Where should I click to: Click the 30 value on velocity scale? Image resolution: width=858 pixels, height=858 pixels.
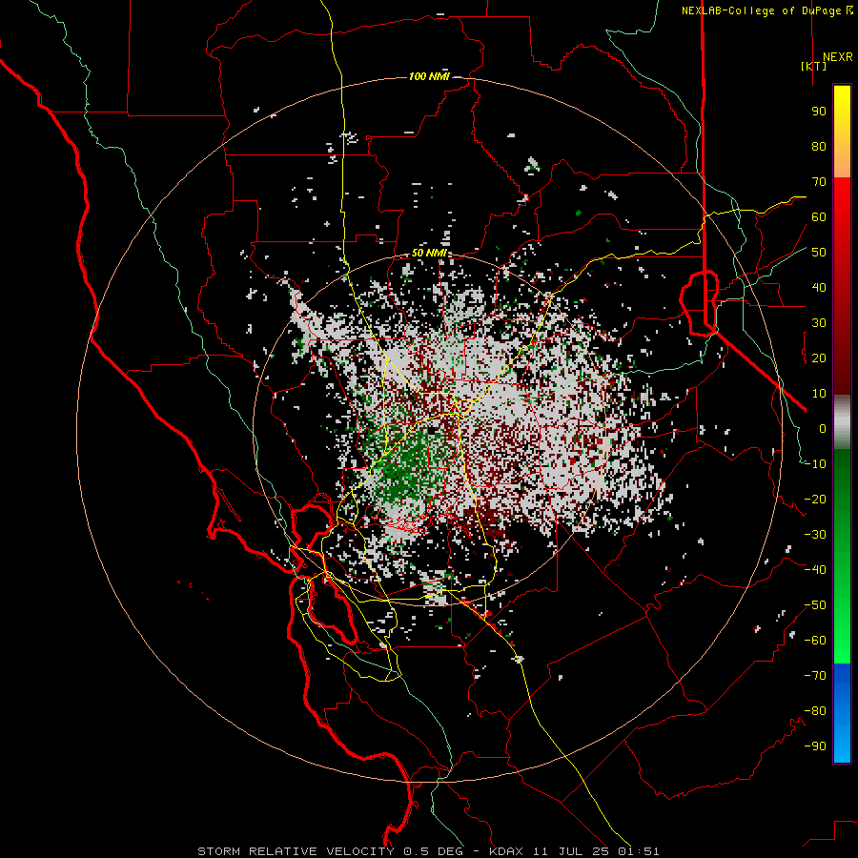(x=819, y=323)
